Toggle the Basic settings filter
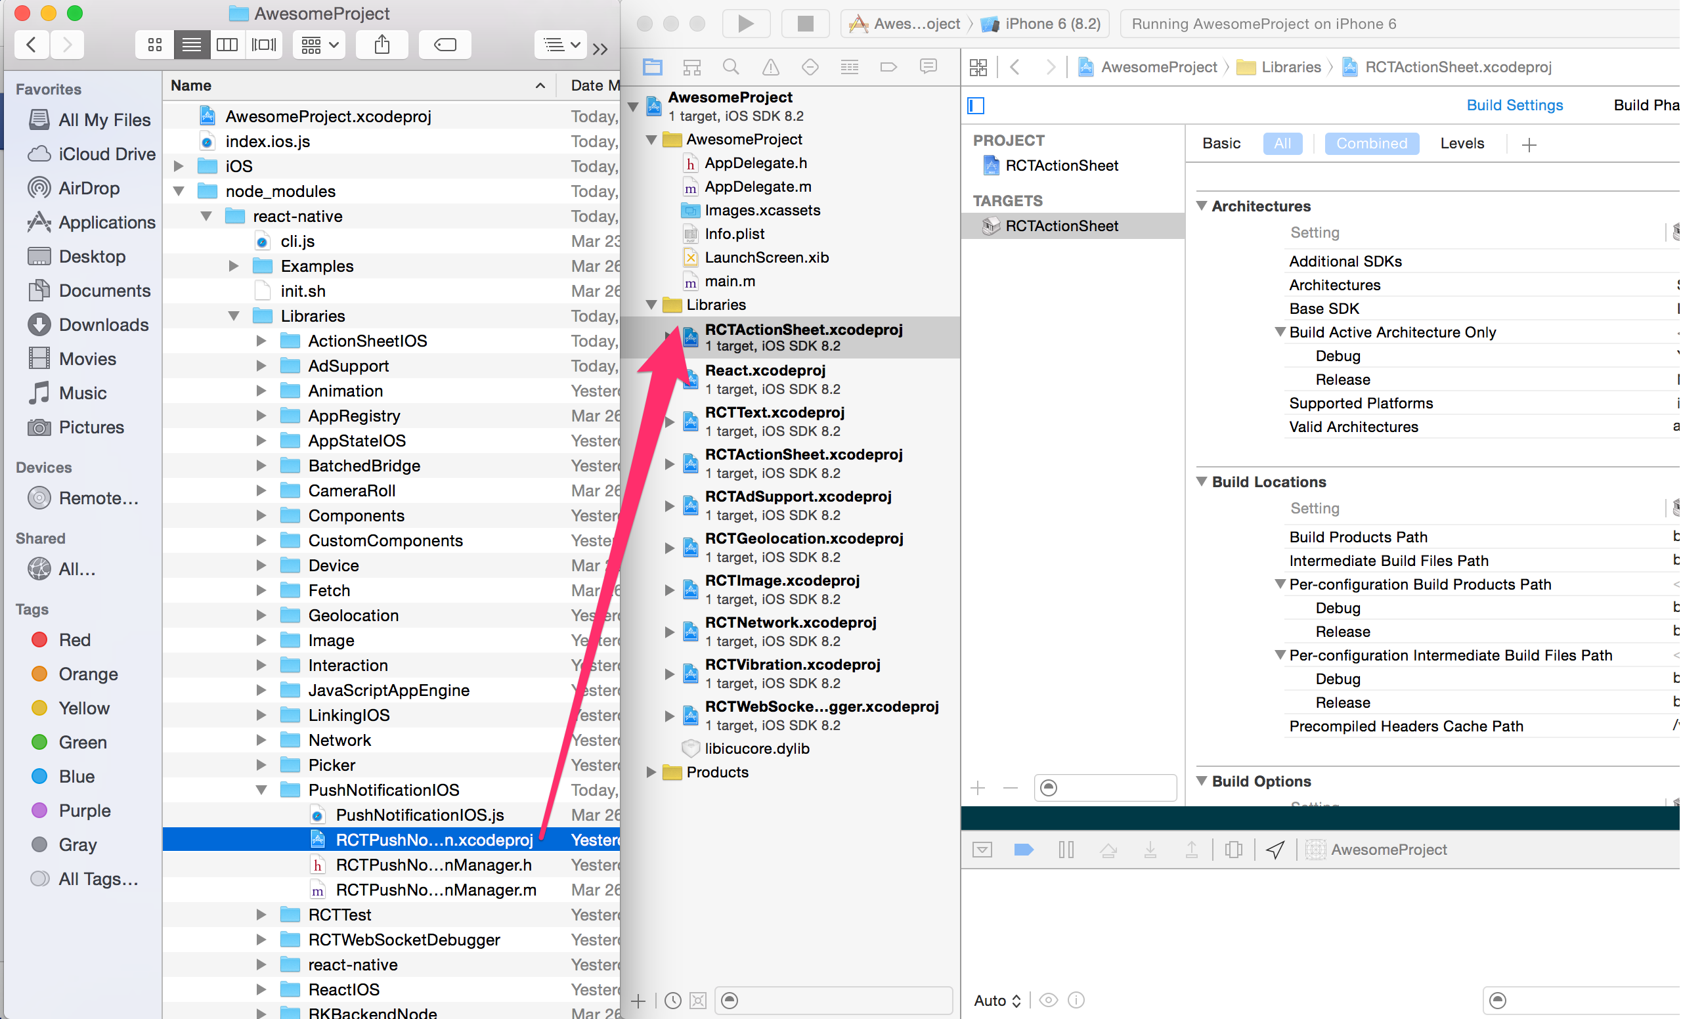1681x1019 pixels. (x=1221, y=143)
